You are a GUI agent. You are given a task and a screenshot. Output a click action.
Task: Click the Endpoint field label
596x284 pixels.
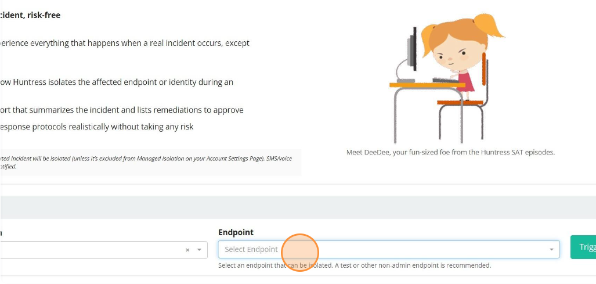236,232
